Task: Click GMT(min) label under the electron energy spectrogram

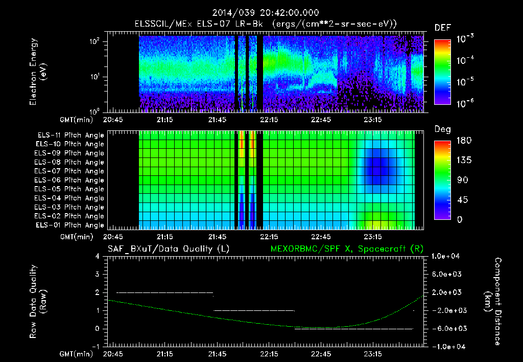Action: [77, 120]
